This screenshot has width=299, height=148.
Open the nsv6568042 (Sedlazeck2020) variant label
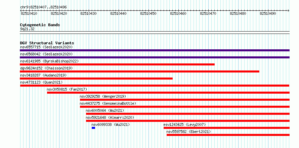pyautogui.click(x=46, y=54)
